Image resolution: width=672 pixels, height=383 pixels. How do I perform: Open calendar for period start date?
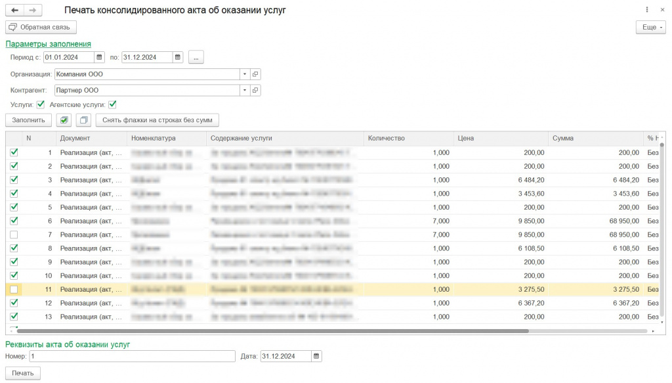click(99, 57)
